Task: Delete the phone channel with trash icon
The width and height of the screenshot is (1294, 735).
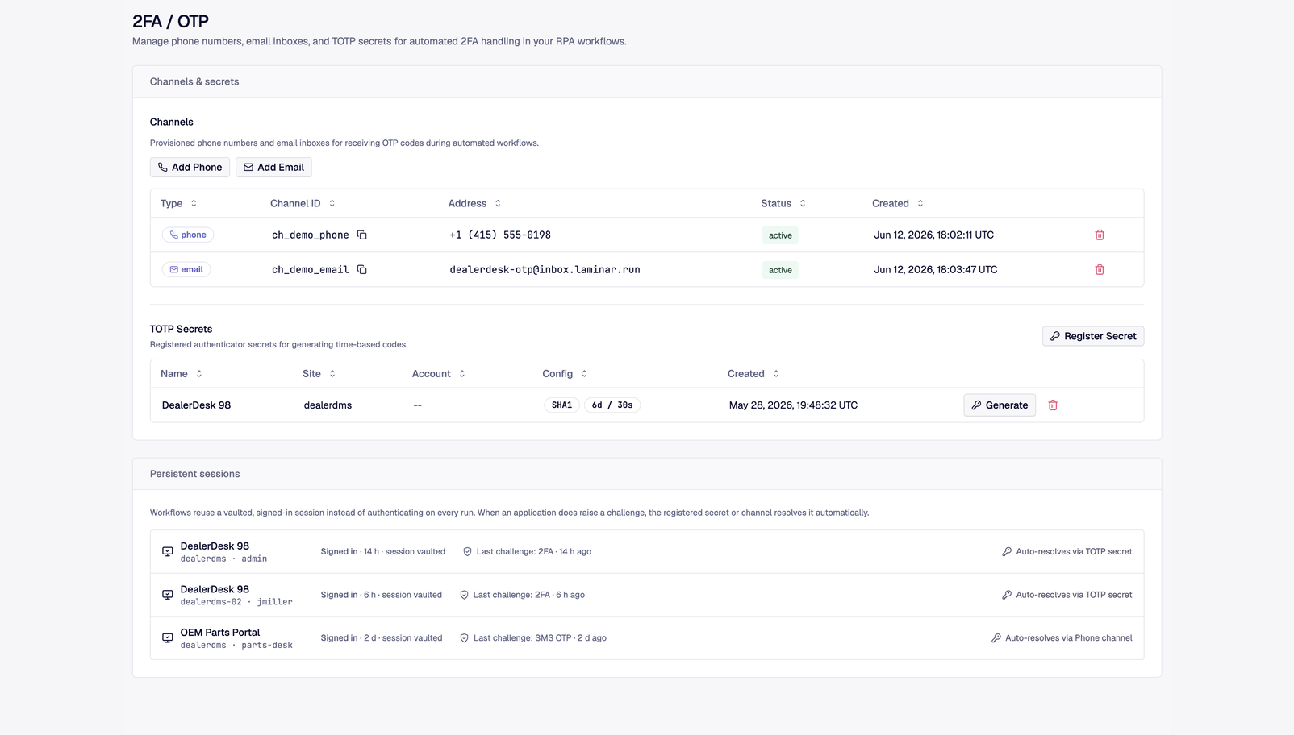Action: pos(1100,235)
